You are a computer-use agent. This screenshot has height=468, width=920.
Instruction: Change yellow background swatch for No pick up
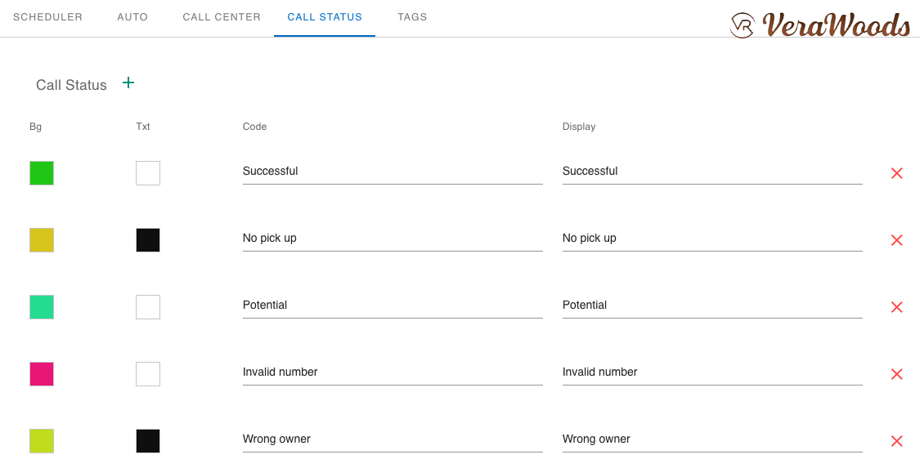(42, 240)
